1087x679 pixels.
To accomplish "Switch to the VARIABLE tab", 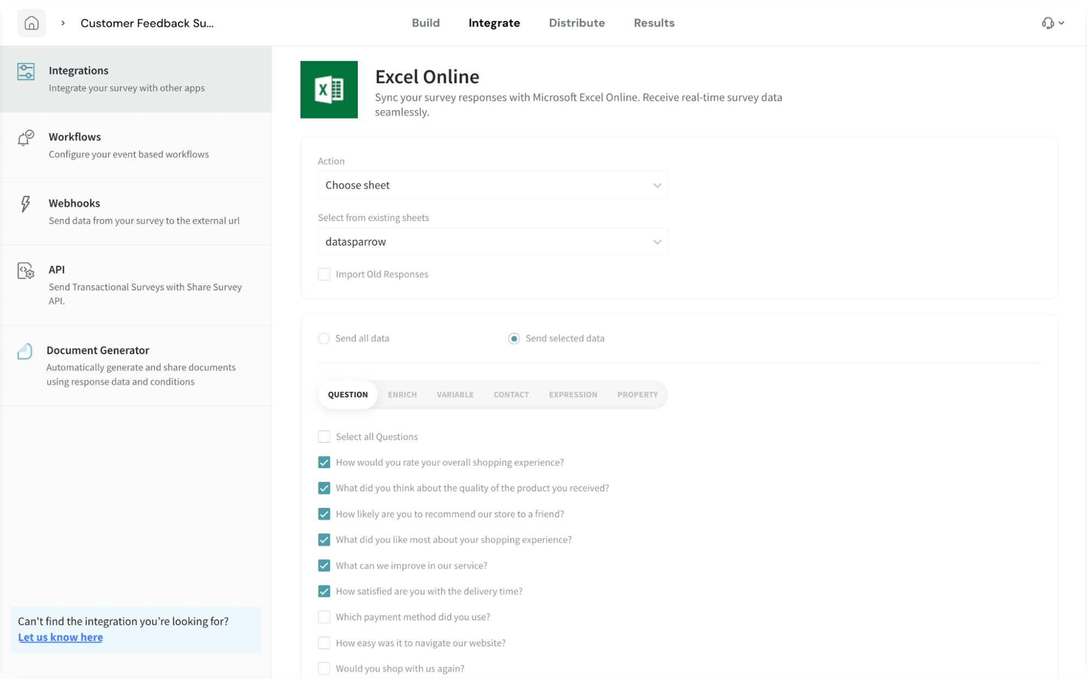I will coord(455,394).
